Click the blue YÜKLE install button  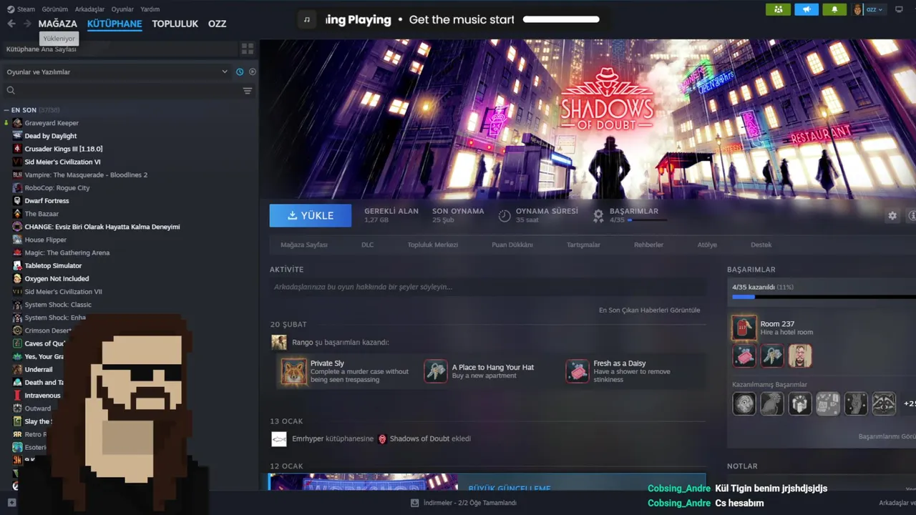click(311, 215)
